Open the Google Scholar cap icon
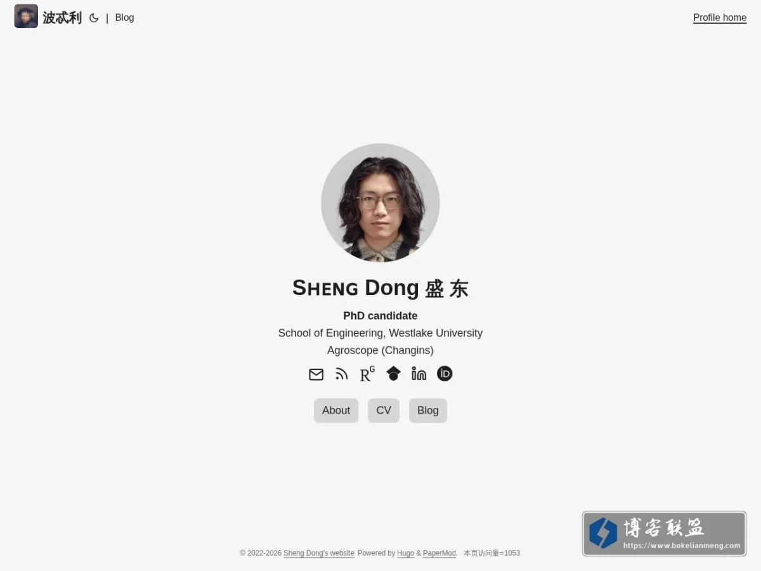 click(393, 374)
